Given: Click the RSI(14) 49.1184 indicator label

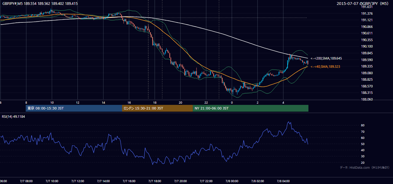Looking at the screenshot, I should (x=14, y=117).
